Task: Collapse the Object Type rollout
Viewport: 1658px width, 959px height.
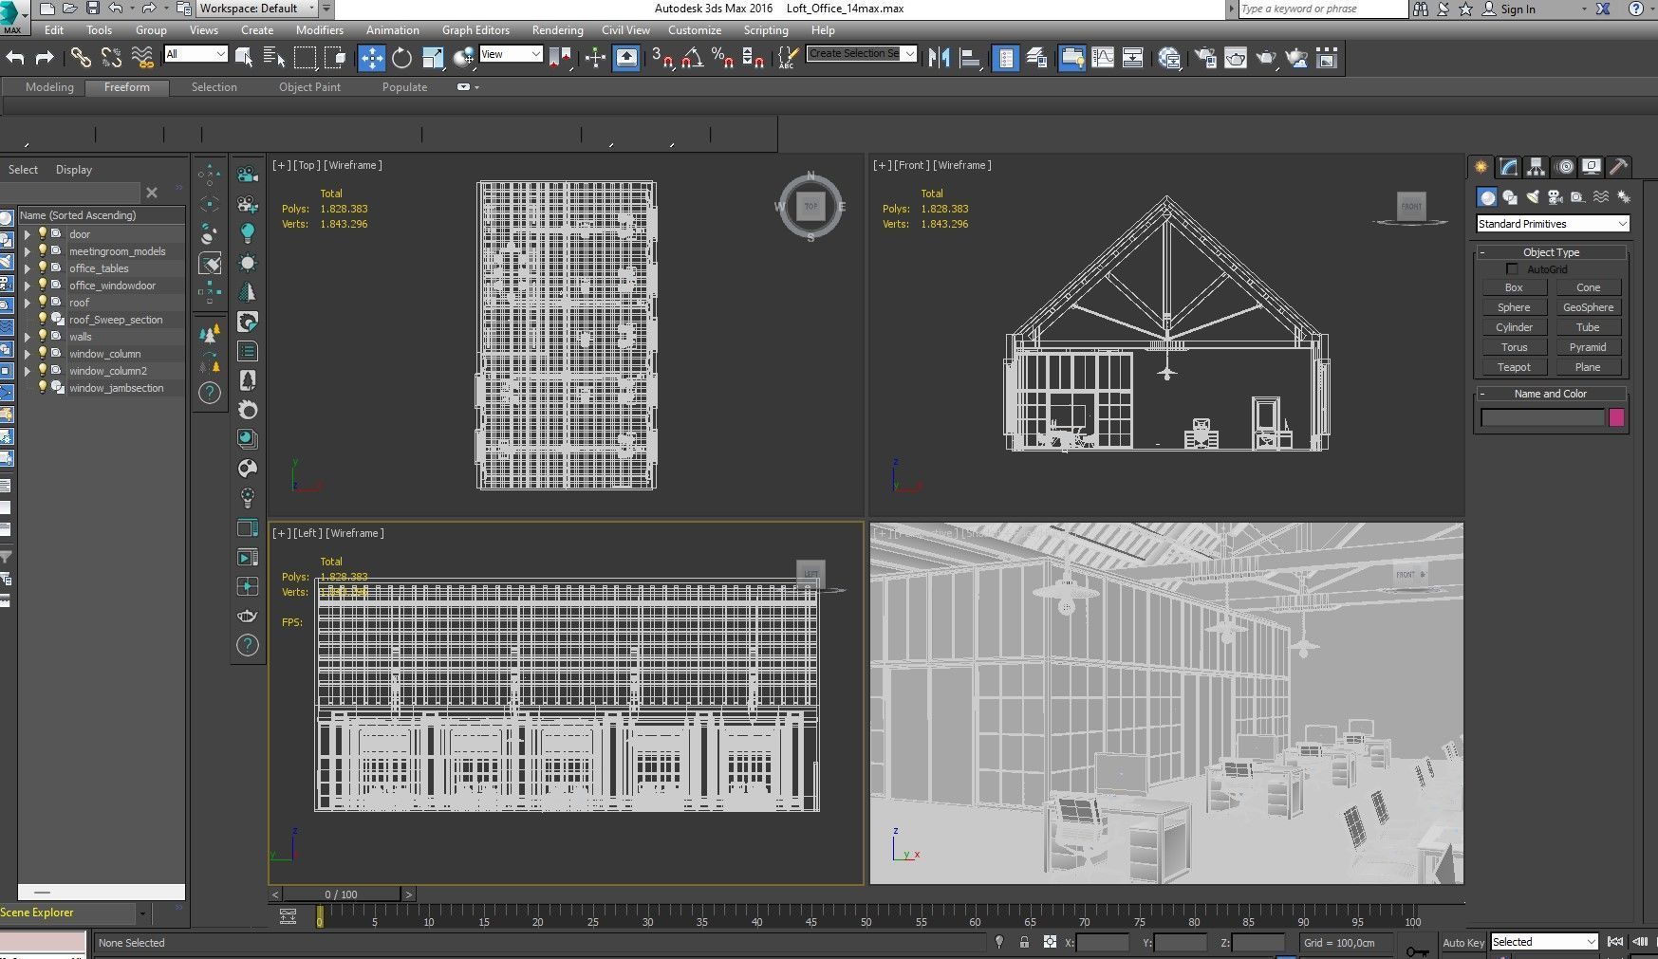Action: click(1551, 252)
